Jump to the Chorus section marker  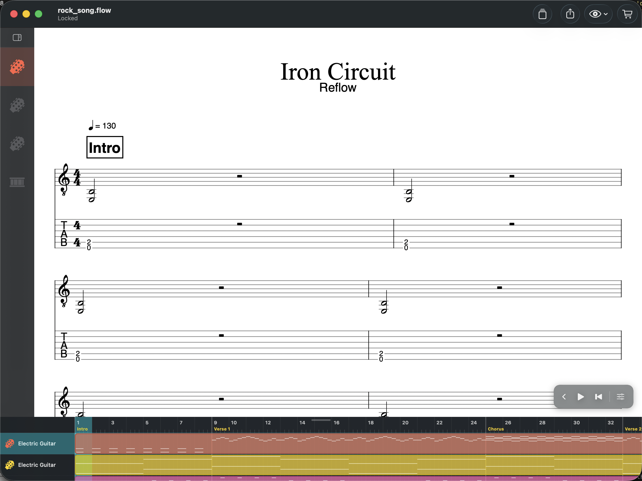[496, 429]
